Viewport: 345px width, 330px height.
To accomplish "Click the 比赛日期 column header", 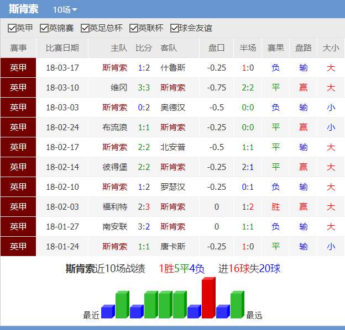I will coord(62,48).
